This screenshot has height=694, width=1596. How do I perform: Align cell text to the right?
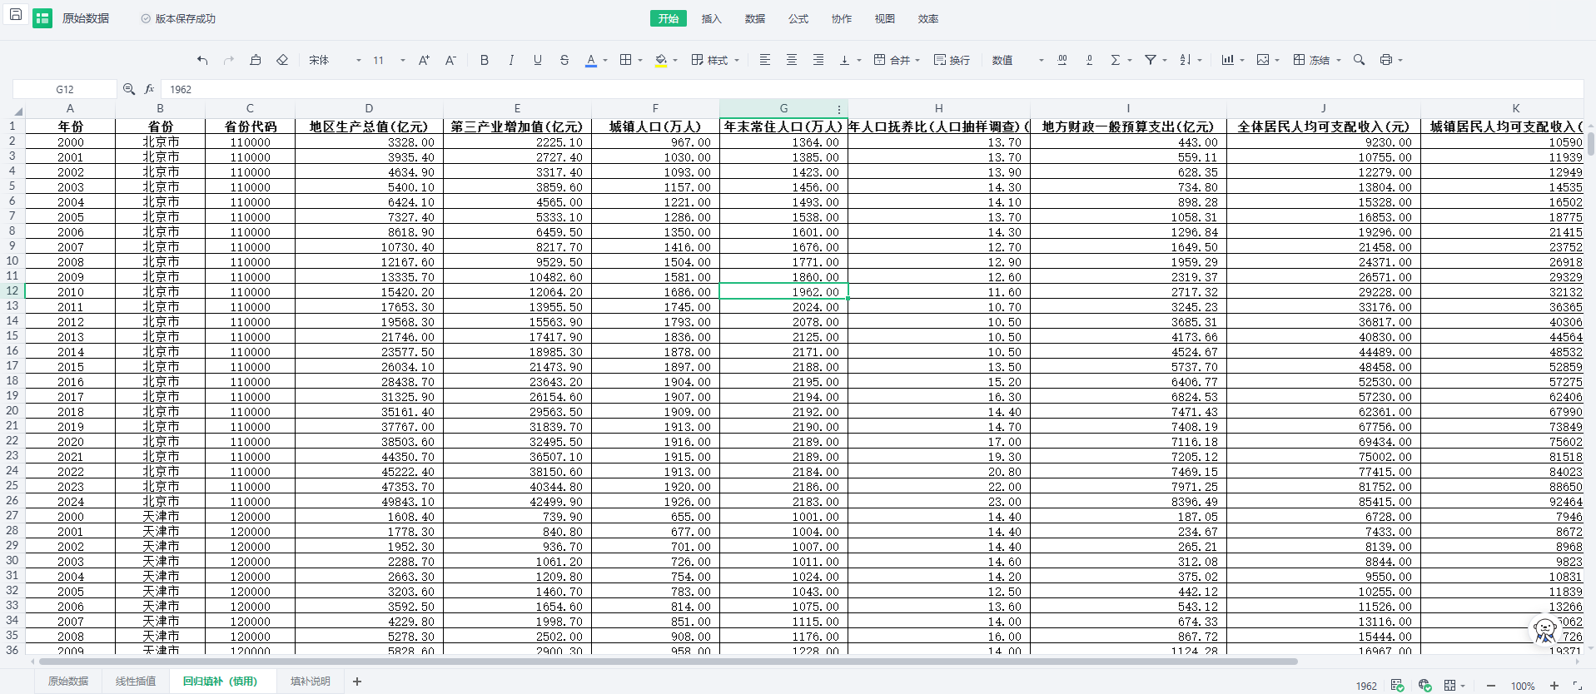[818, 60]
